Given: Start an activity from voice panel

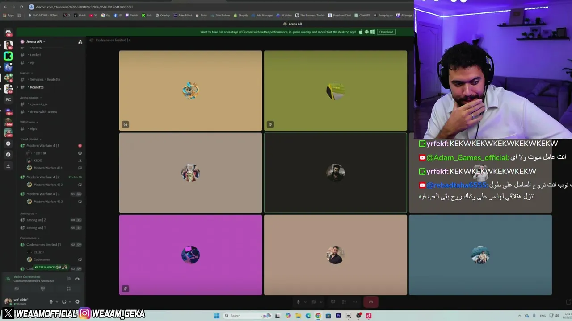Looking at the screenshot, I should [x=68, y=288].
